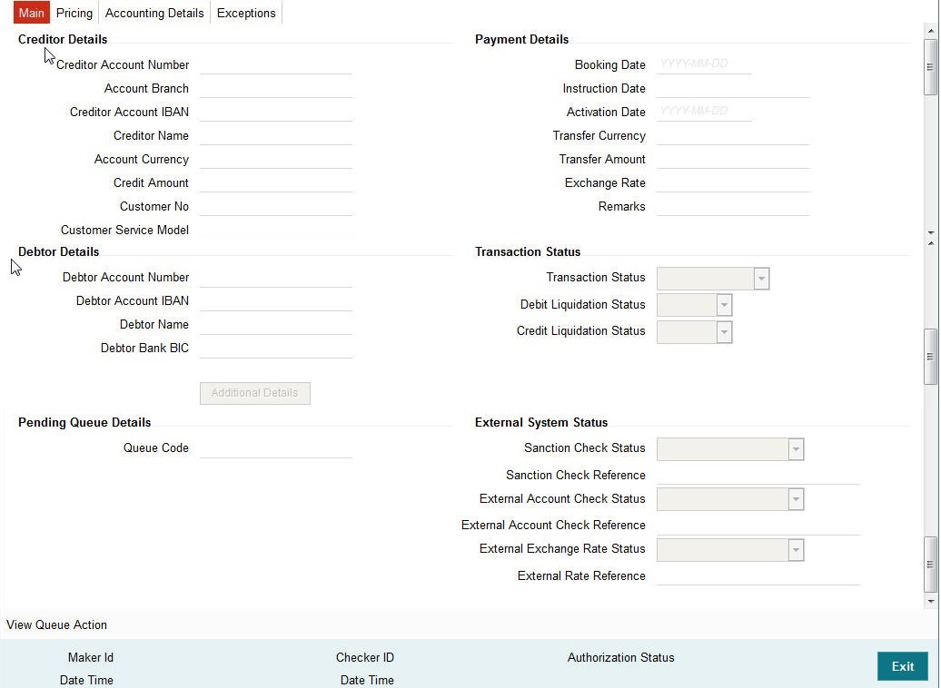Focus the Debtor Account IBAN field

tap(276, 300)
